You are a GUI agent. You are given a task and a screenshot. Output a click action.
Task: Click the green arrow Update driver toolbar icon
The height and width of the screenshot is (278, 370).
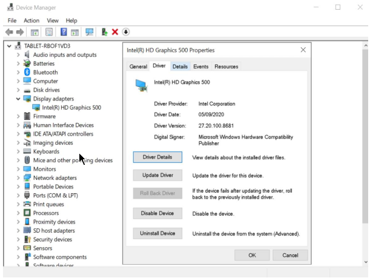104,32
